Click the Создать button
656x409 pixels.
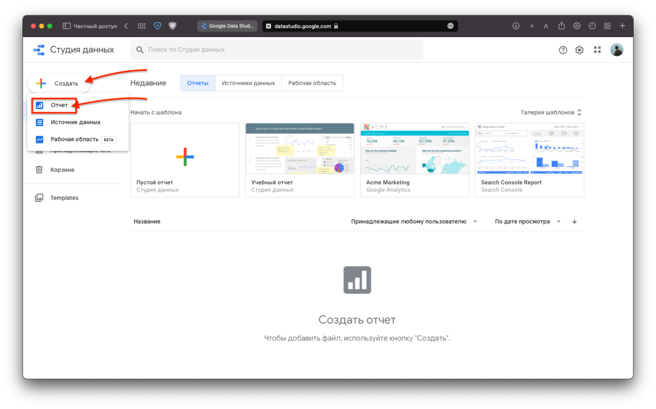click(59, 83)
